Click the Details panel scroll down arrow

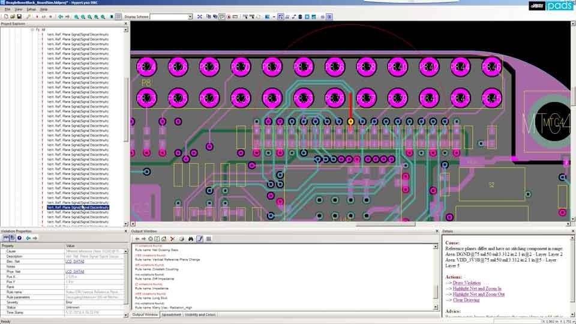click(572, 315)
